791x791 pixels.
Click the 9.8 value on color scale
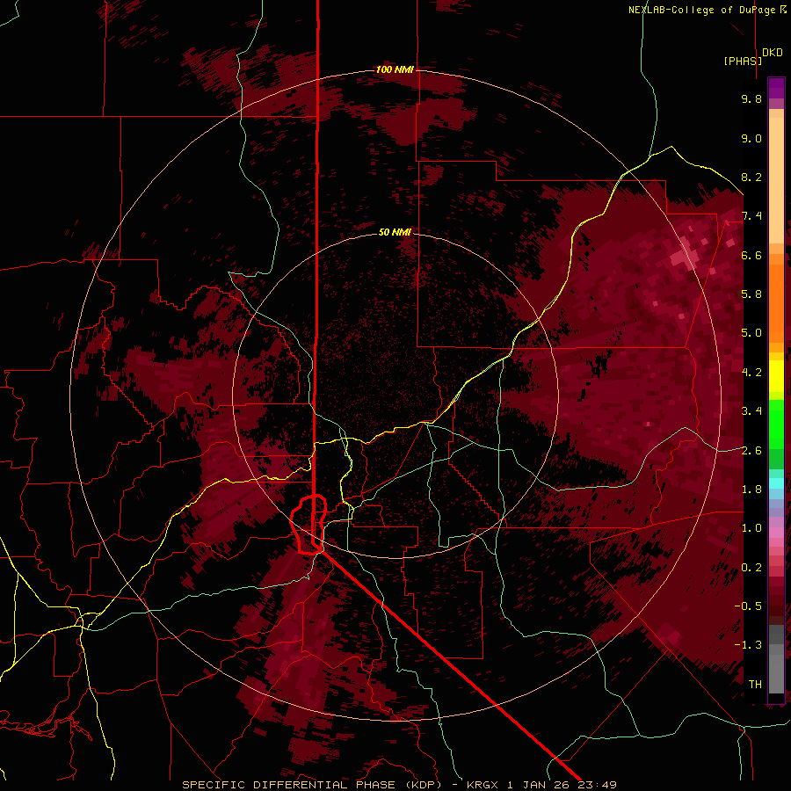(x=751, y=98)
